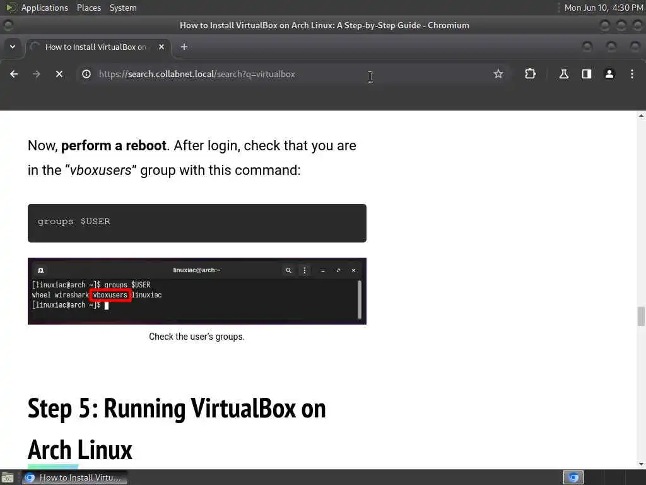Click scrollbar up arrow
646x485 pixels.
pyautogui.click(x=641, y=116)
